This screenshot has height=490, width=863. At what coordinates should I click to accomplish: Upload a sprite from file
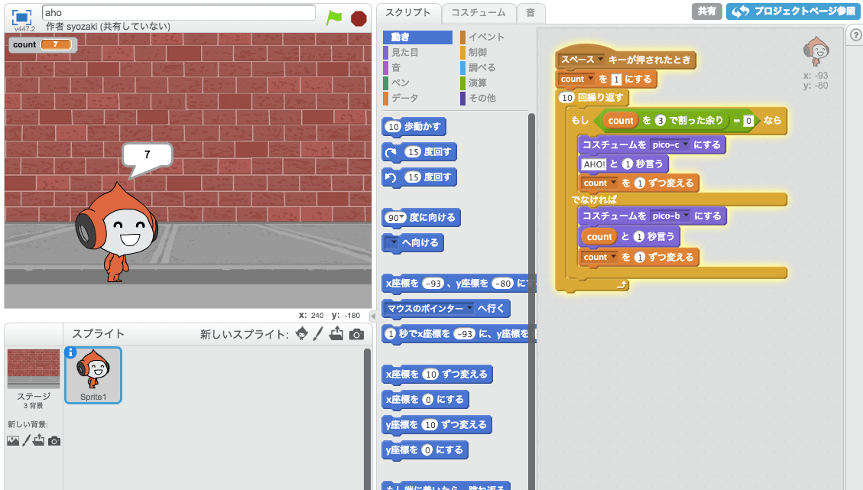point(336,333)
